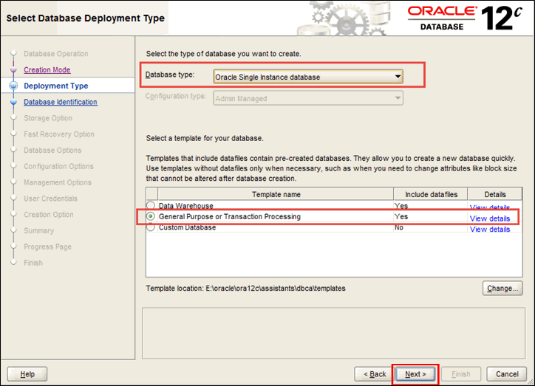View details for General Purpose template
This screenshot has width=535, height=386.
pos(489,218)
